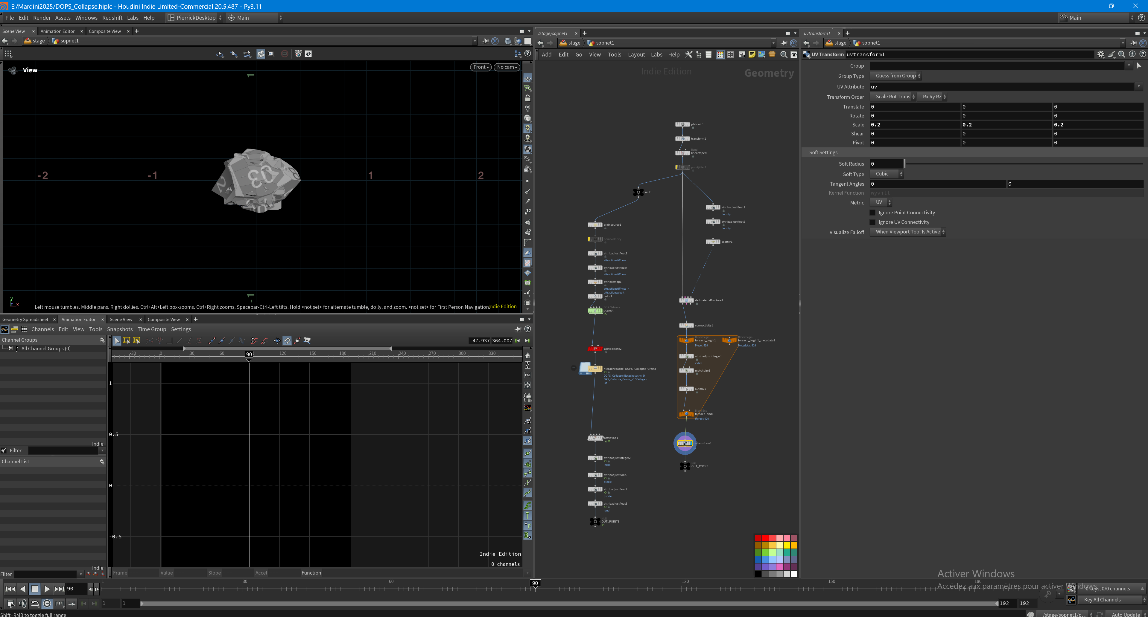
Task: Open the Soft Type Cubic dropdown
Action: pos(887,174)
